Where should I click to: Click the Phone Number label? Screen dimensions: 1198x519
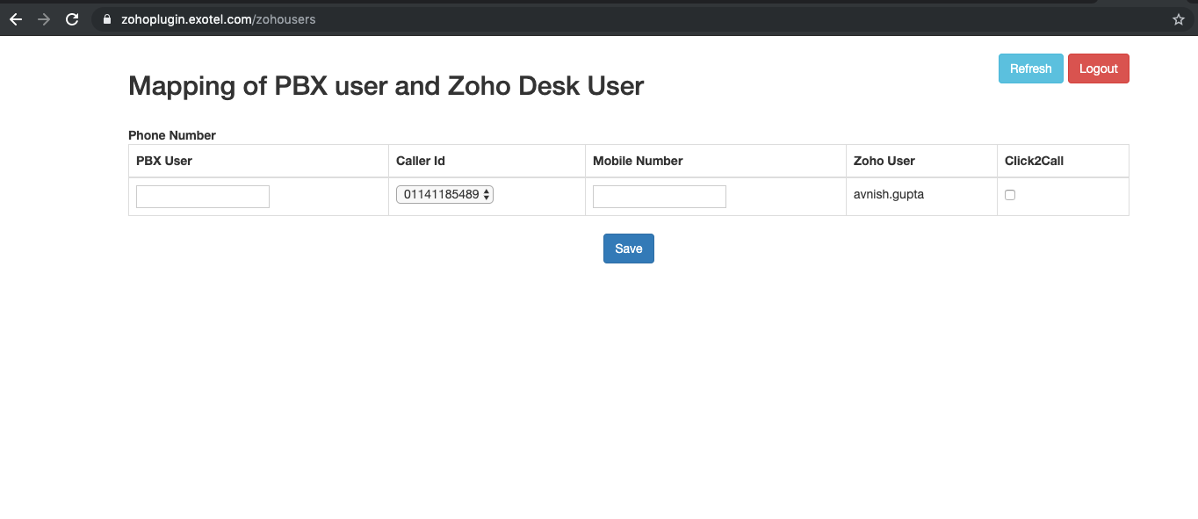pyautogui.click(x=172, y=135)
